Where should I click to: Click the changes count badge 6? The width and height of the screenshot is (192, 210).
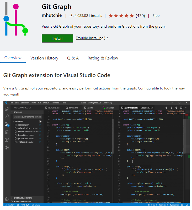pyautogui.click(x=40, y=121)
